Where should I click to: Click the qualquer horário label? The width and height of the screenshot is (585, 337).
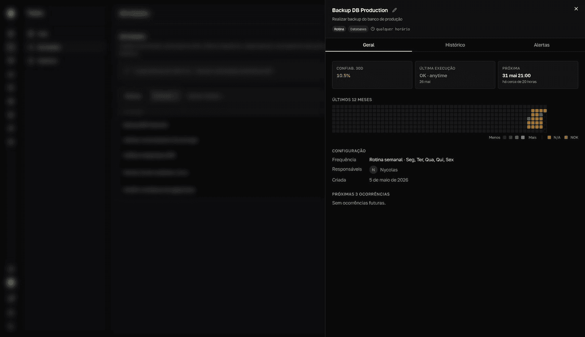click(x=393, y=29)
